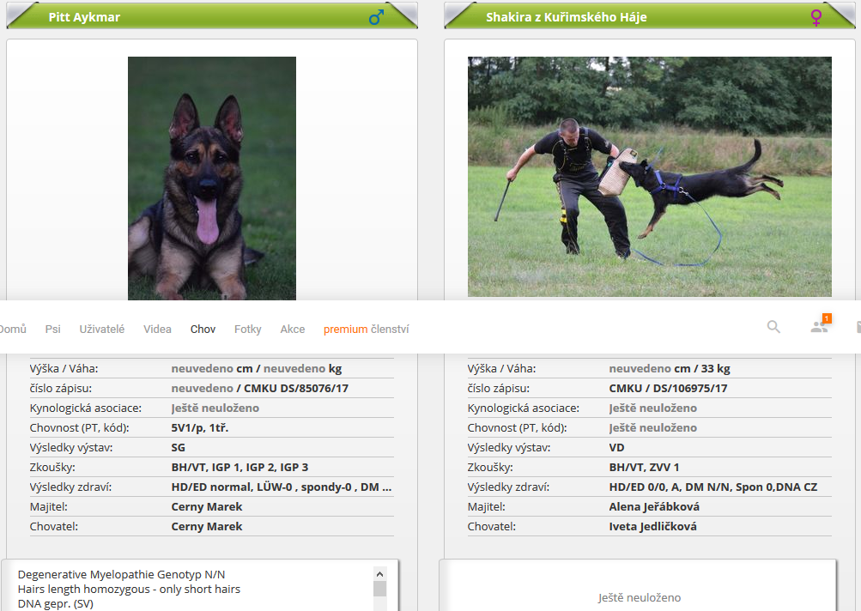This screenshot has width=861, height=611.
Task: Select Videa in the navigation bar
Action: [157, 329]
